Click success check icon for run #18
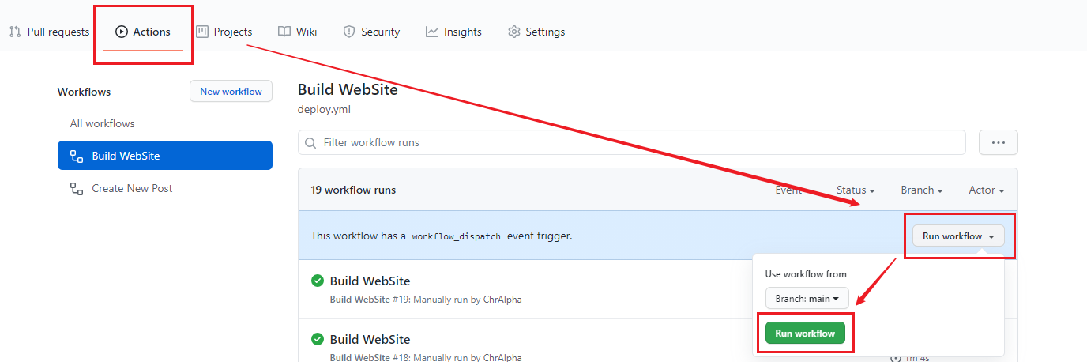 point(318,339)
